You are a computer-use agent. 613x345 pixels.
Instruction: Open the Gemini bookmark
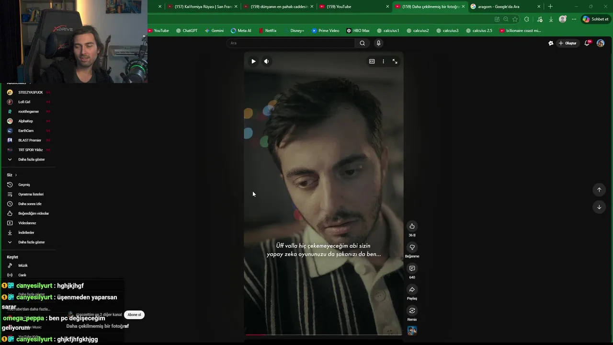[214, 31]
